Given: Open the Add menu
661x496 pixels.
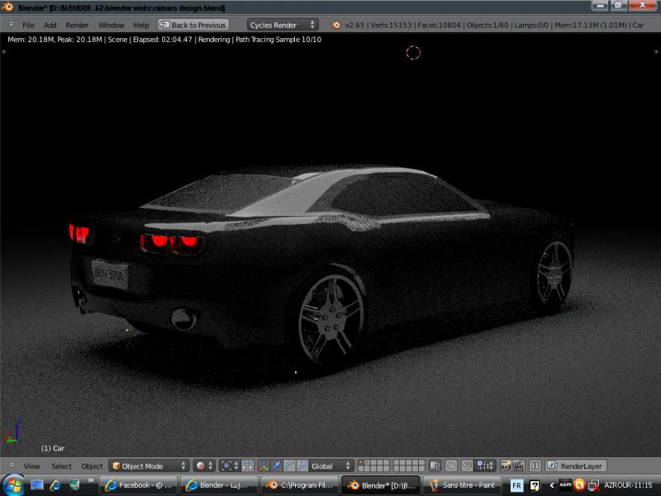Looking at the screenshot, I should (x=50, y=26).
